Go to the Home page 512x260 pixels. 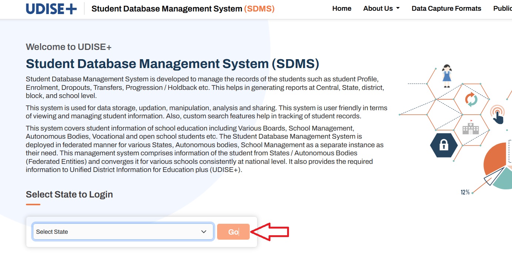click(x=342, y=9)
